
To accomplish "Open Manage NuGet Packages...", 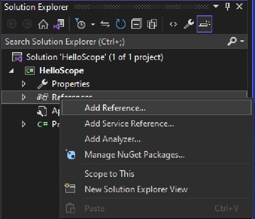I will pos(157,154).
